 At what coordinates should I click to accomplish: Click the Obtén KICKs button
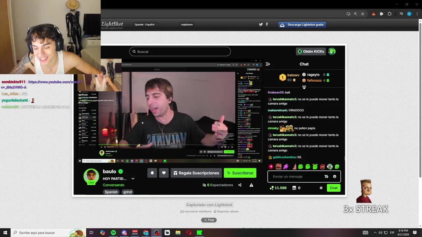pos(311,51)
